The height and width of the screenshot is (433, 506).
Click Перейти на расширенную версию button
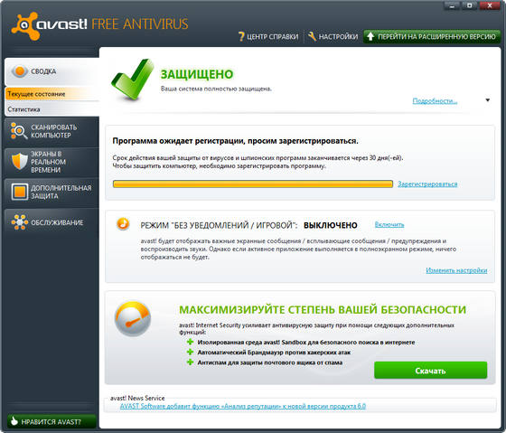(x=432, y=36)
